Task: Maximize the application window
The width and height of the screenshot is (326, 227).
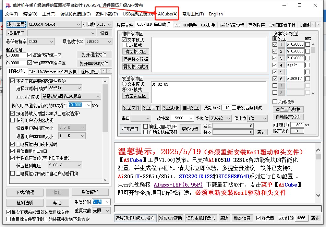Action: pos(300,5)
